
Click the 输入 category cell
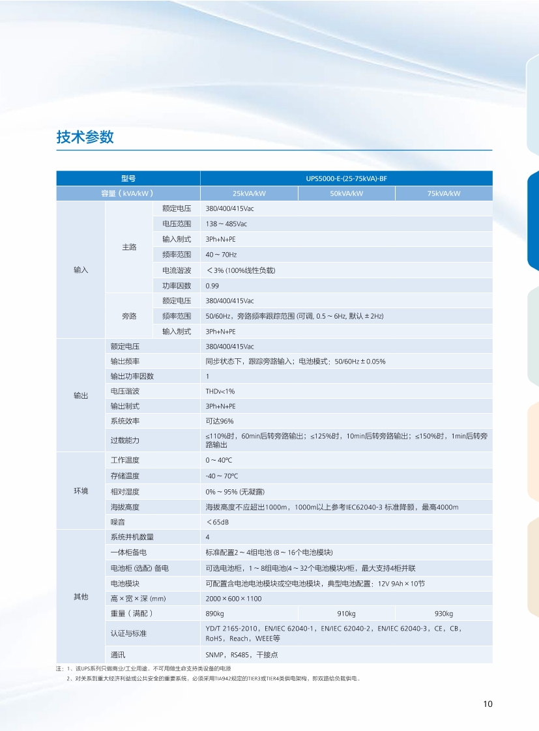(81, 270)
